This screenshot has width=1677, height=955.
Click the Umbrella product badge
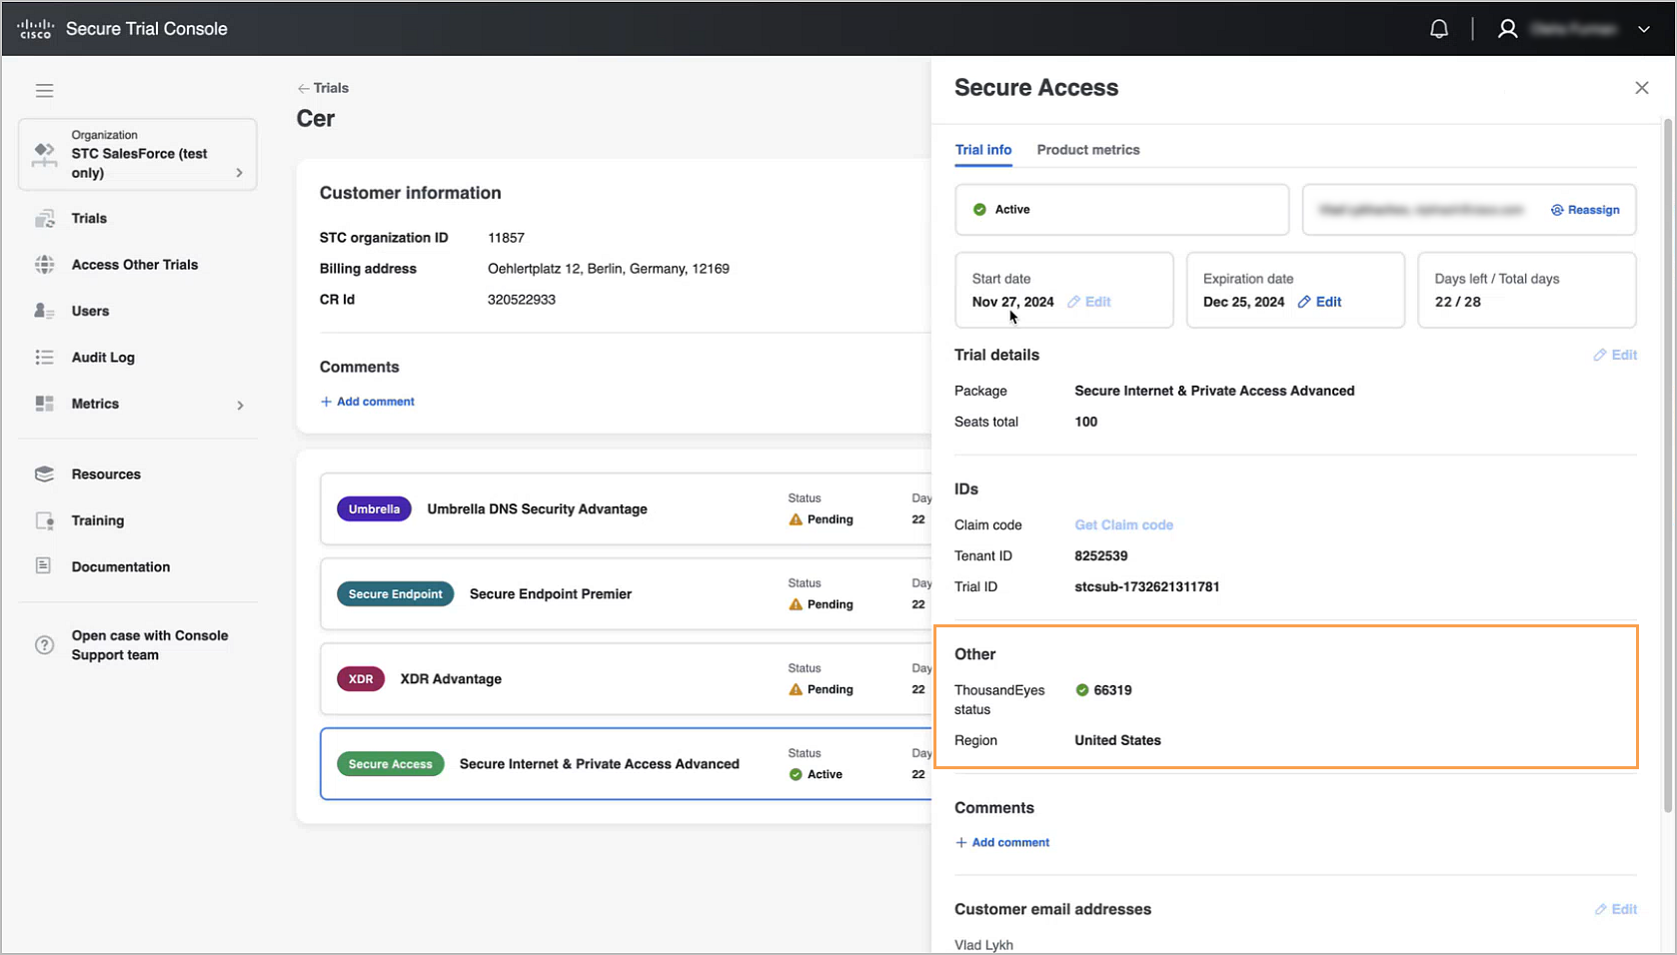coord(375,508)
